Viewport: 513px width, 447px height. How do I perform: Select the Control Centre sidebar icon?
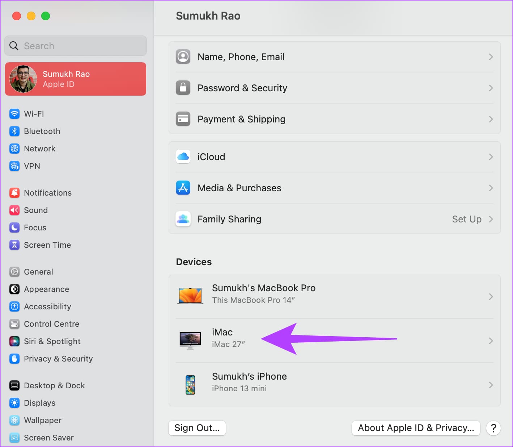point(14,324)
